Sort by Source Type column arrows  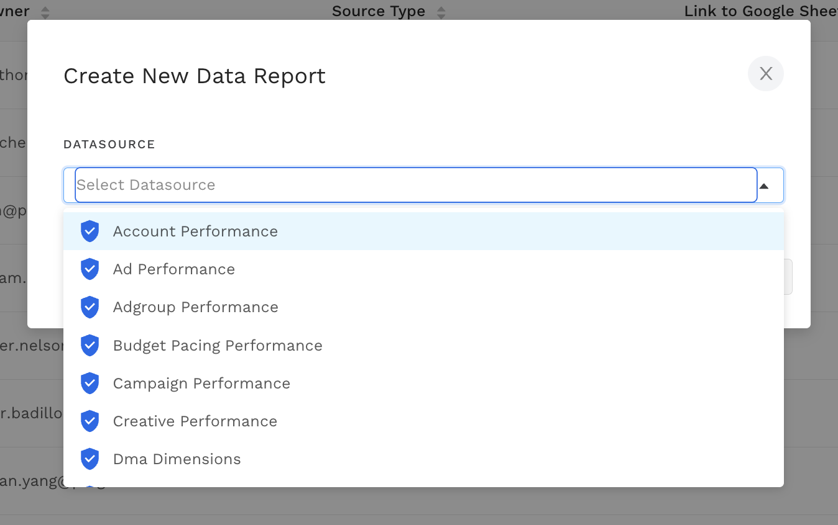pos(441,12)
